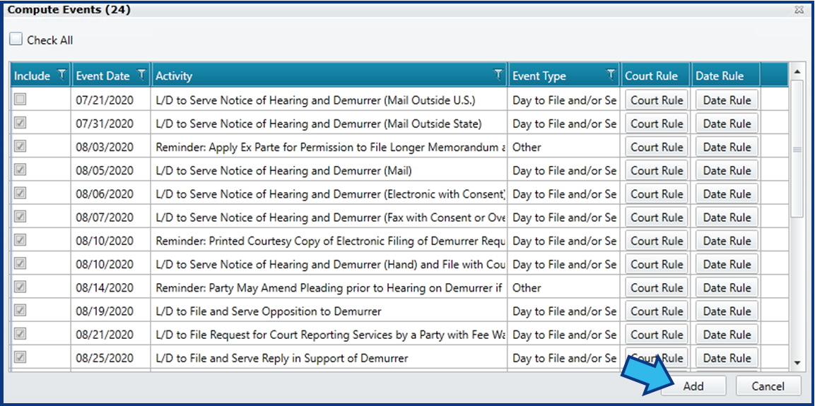
Task: Click the filter icon on Include column
Action: click(x=62, y=76)
